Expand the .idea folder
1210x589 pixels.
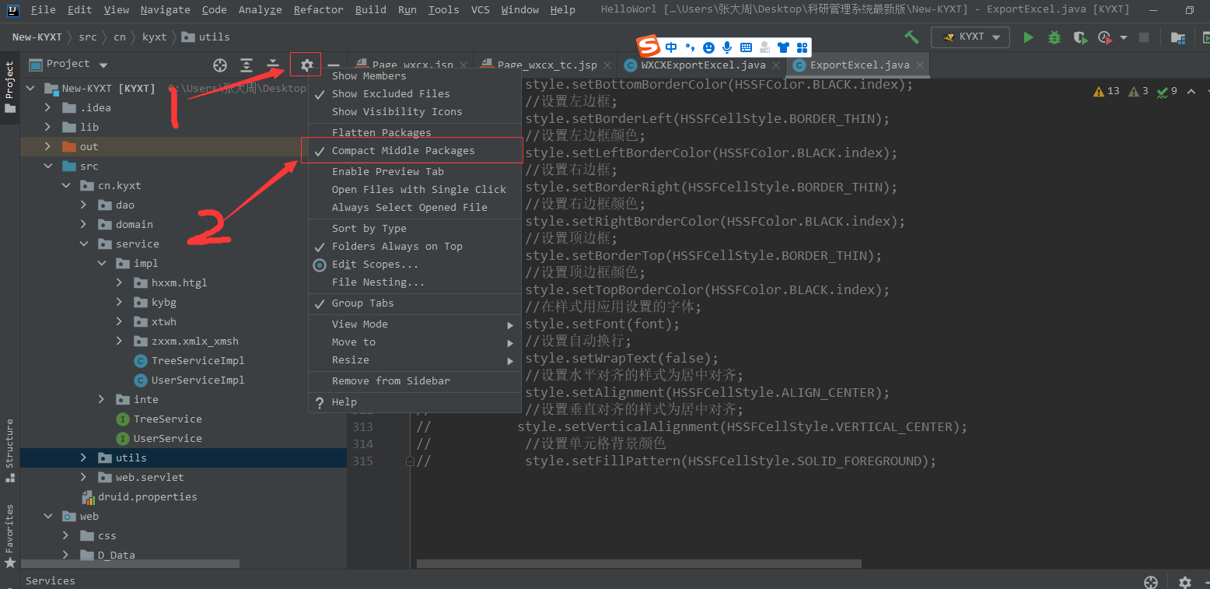tap(47, 107)
